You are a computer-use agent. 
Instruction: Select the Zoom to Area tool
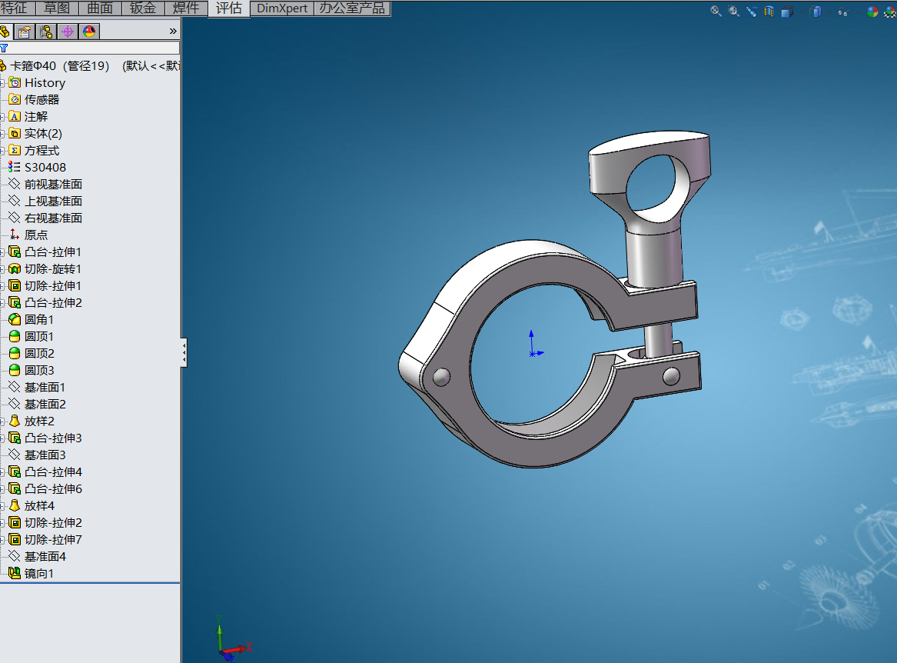(733, 11)
